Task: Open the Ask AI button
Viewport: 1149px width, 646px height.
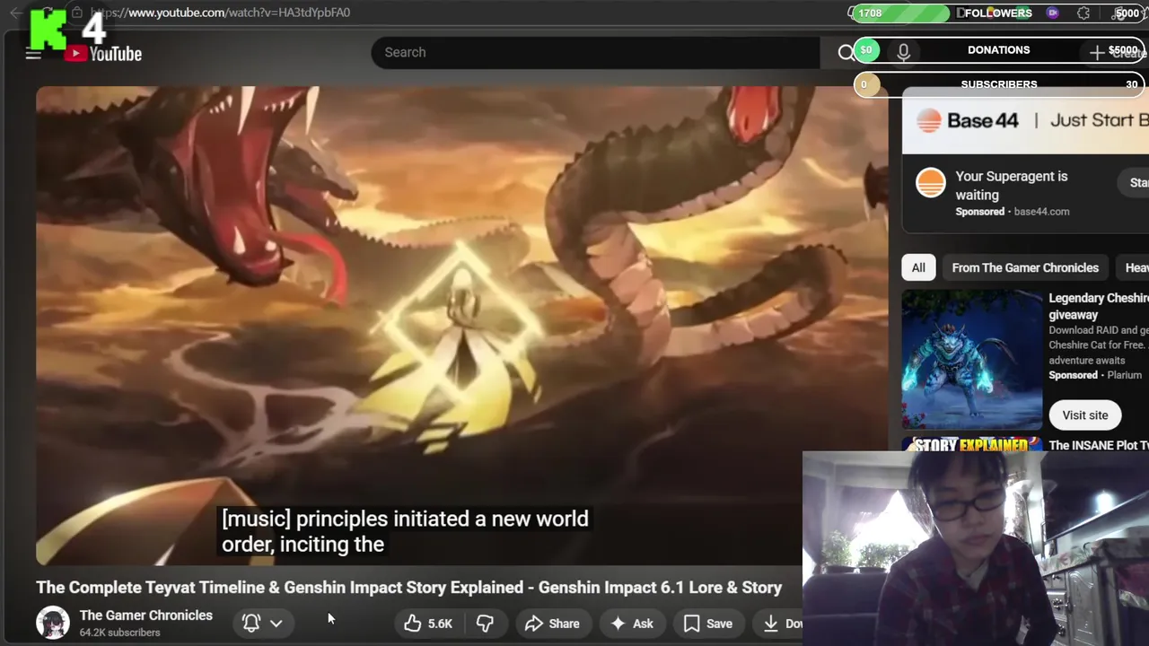Action: (631, 624)
